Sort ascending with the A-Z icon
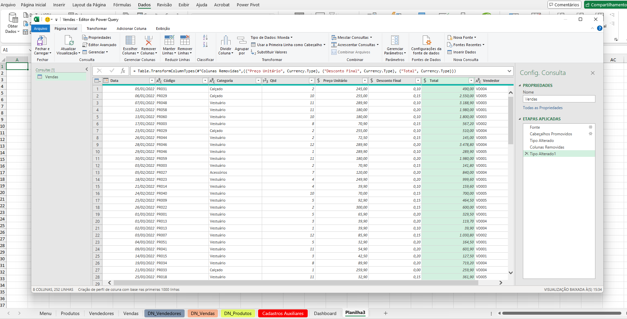Screen dimensions: 627x319 click(x=205, y=37)
